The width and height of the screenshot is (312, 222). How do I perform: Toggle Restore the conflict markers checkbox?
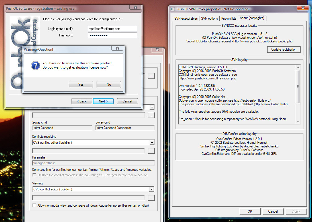pos(34,175)
